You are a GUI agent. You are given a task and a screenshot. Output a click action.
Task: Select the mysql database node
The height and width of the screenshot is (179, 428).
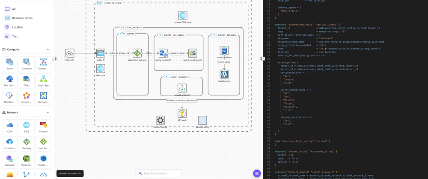pyautogui.click(x=224, y=51)
